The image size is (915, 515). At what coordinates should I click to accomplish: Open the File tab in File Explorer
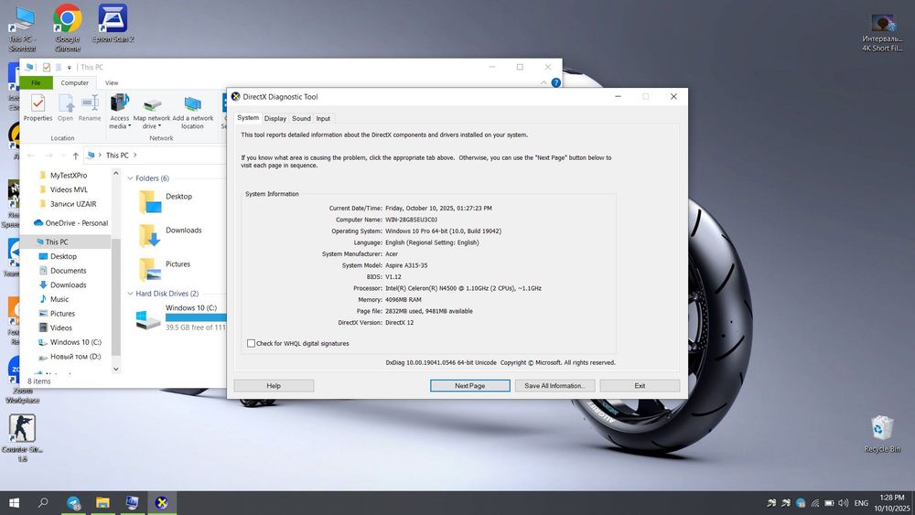point(37,83)
